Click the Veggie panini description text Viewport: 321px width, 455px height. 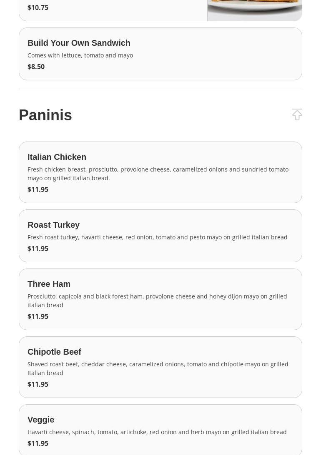(157, 432)
